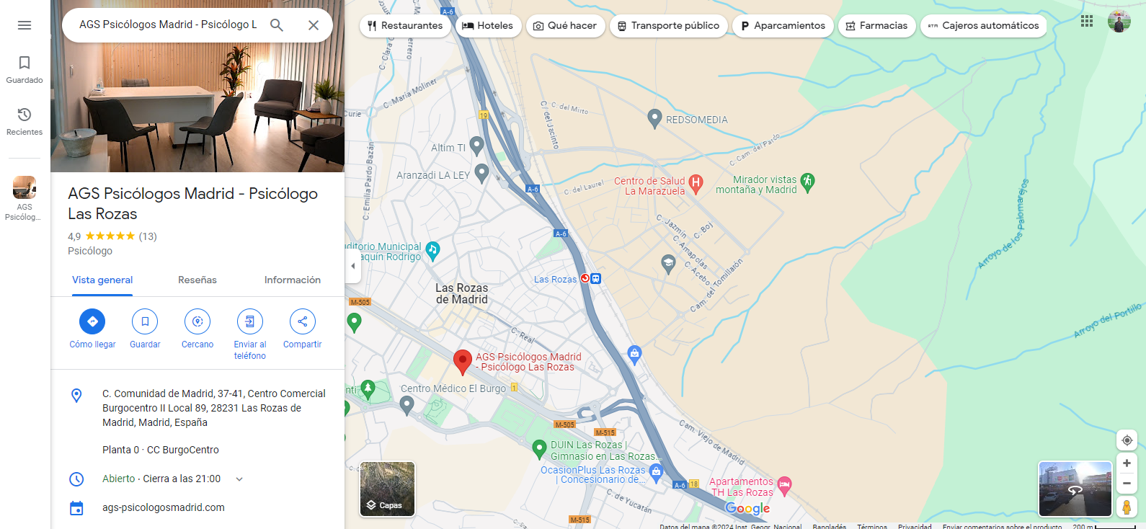Select OcasionPlus Las Rozas marker
The width and height of the screenshot is (1146, 529).
coord(656,473)
